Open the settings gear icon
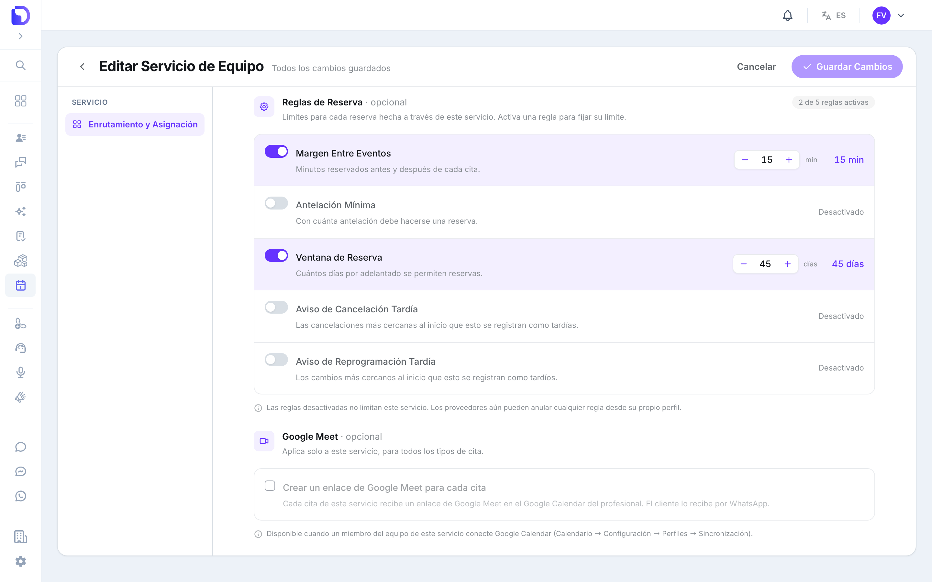 click(x=20, y=561)
